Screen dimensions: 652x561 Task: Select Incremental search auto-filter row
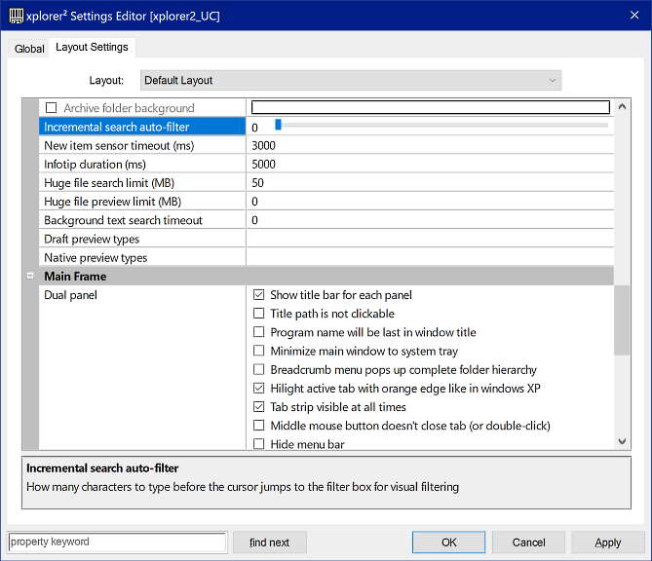(142, 127)
